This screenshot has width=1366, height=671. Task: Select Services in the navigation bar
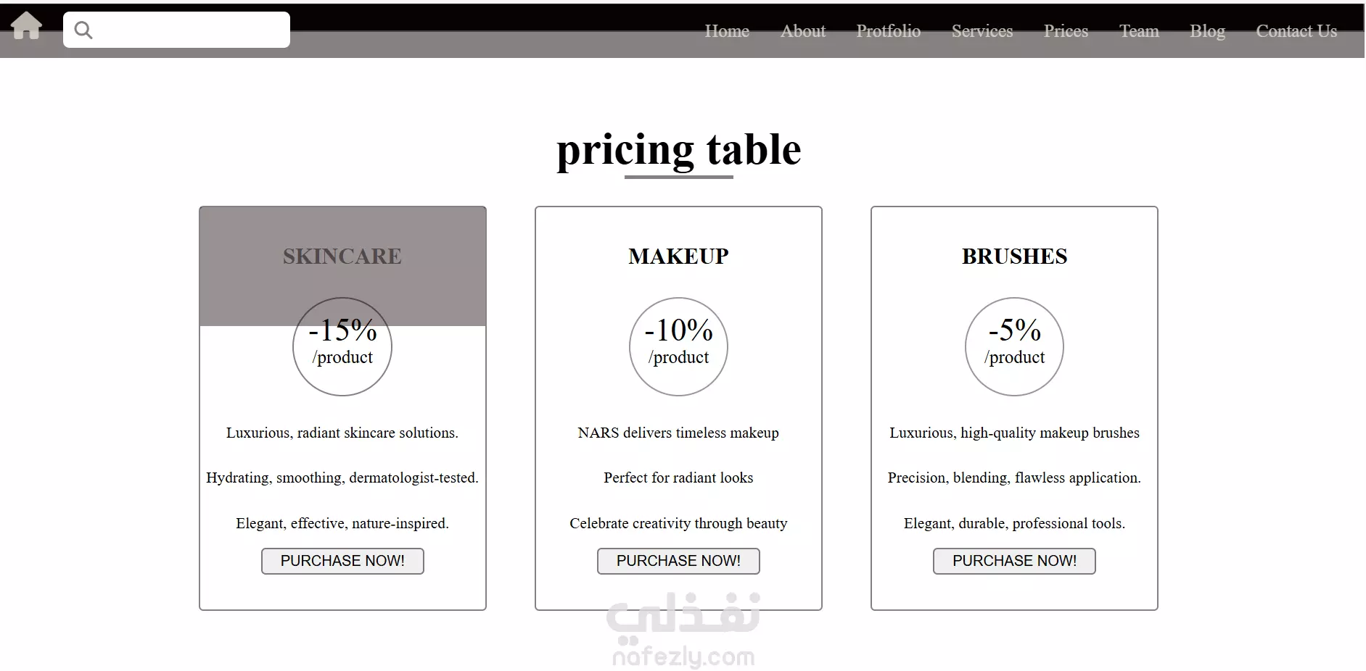pos(982,31)
